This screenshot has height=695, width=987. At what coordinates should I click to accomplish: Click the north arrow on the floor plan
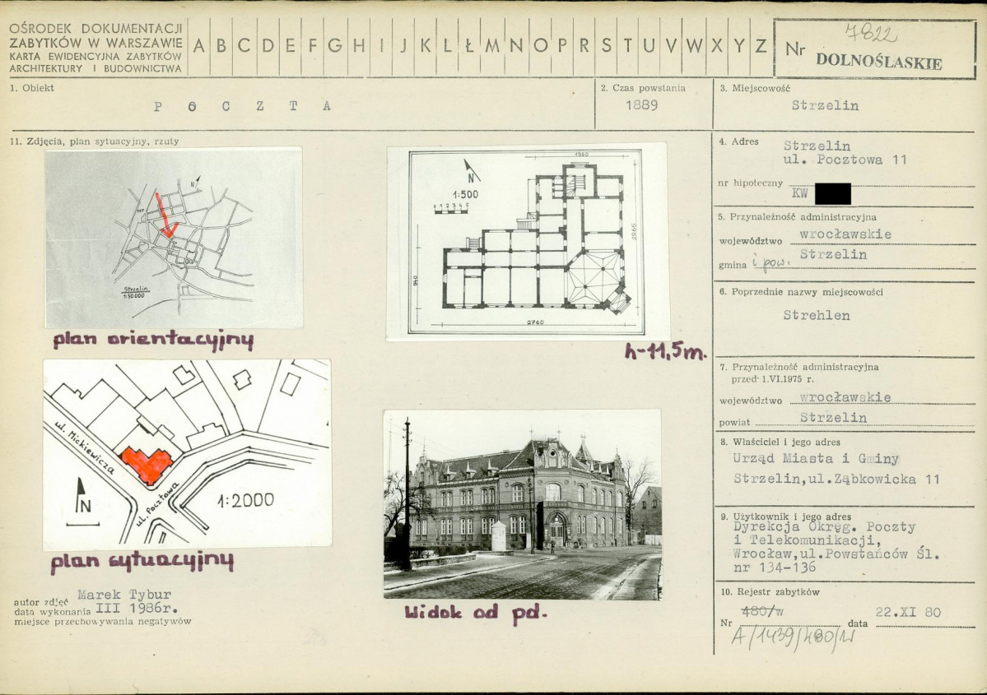pos(473,171)
